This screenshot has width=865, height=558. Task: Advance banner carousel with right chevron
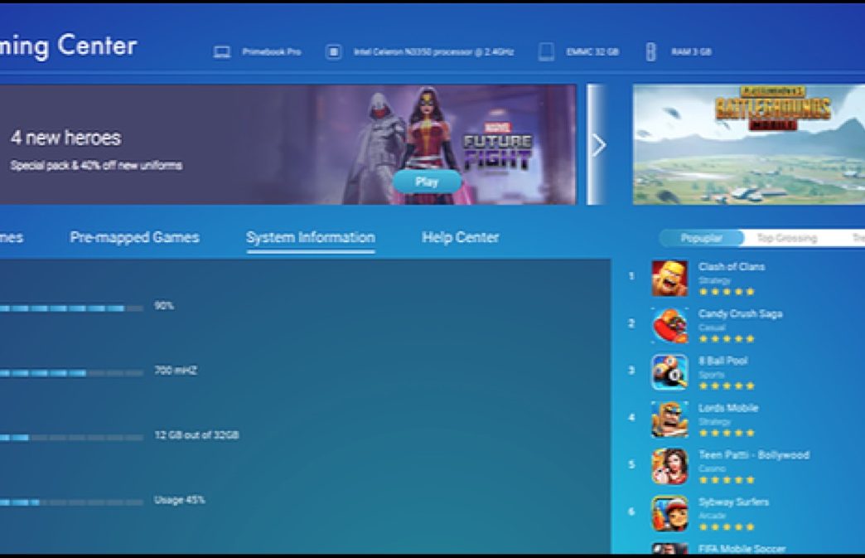[x=598, y=145]
